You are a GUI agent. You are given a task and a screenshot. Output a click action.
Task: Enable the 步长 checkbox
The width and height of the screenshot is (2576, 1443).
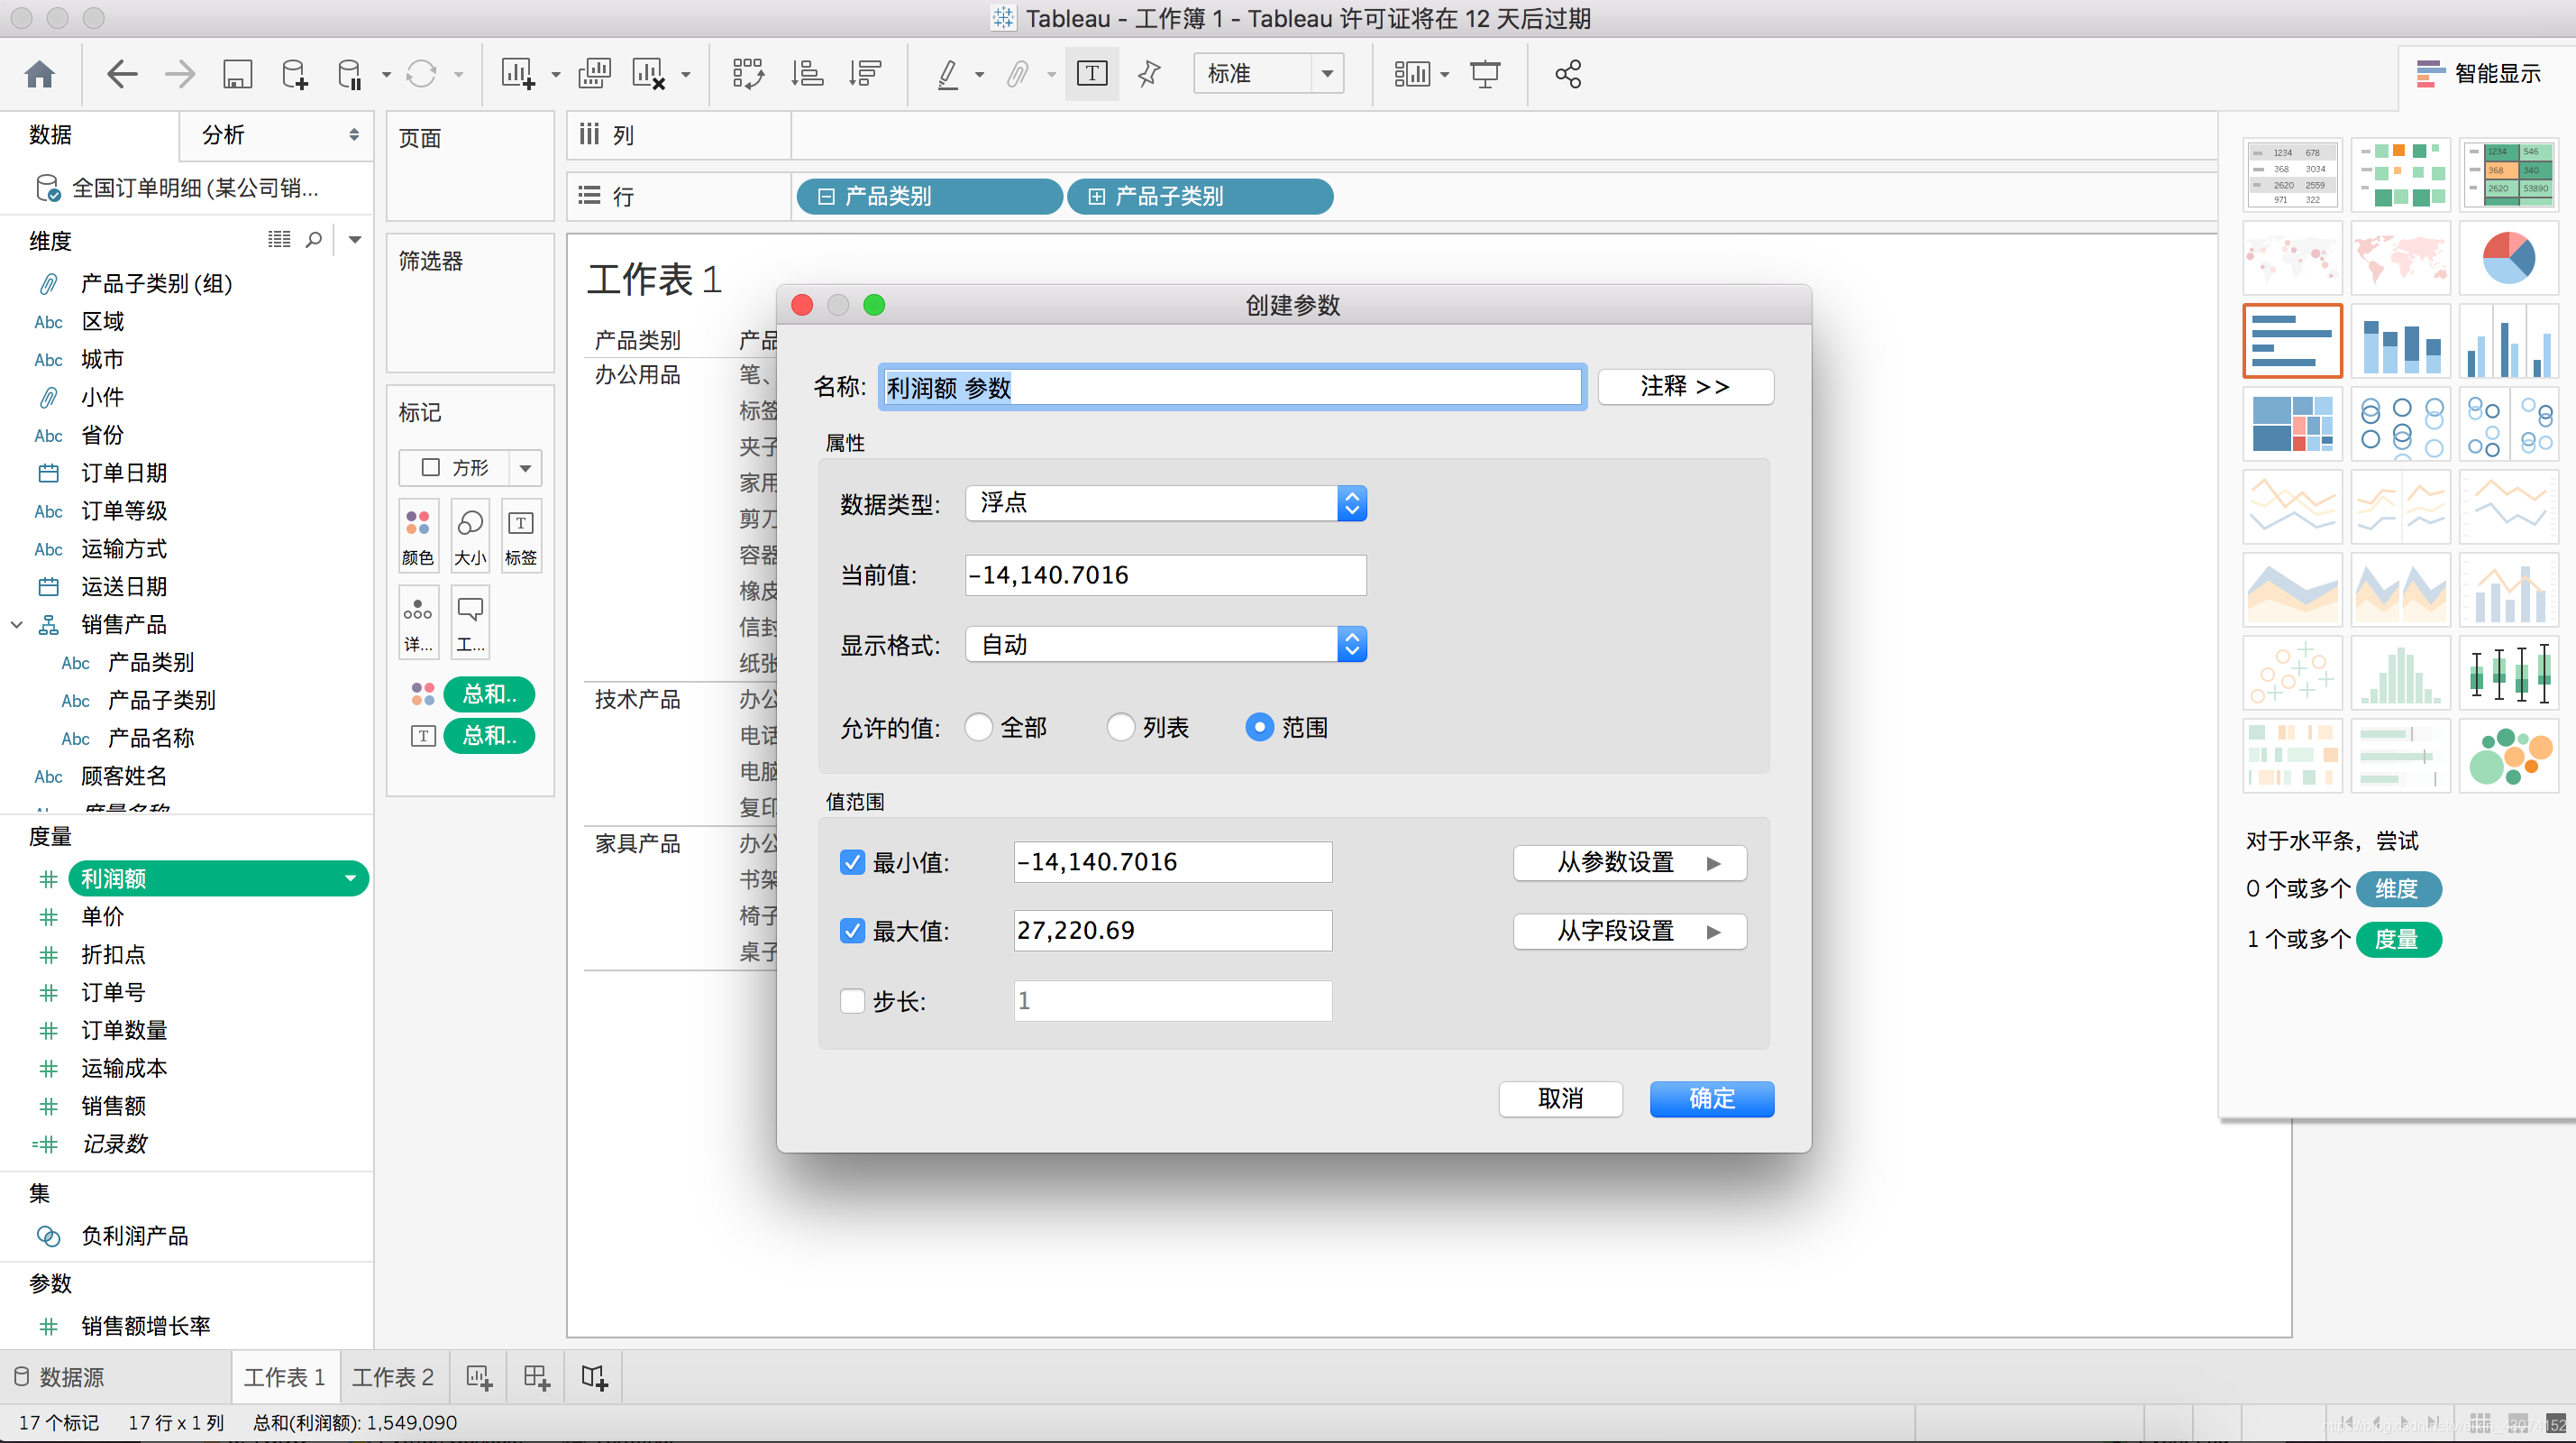tap(852, 1002)
